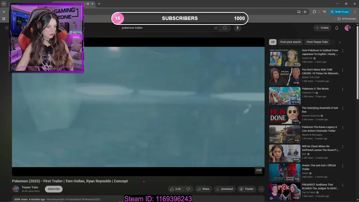
Task: Open Chrome three-dot menu
Action: tap(355, 12)
